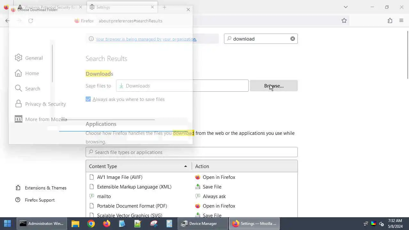Viewport: 409px width, 230px height.
Task: Select the Scalable Vector Graphics (SVG) row
Action: click(x=192, y=215)
